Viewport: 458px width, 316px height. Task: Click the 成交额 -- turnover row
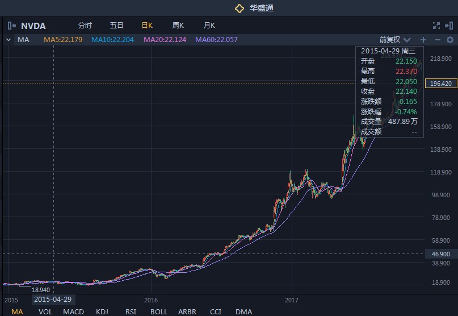389,132
